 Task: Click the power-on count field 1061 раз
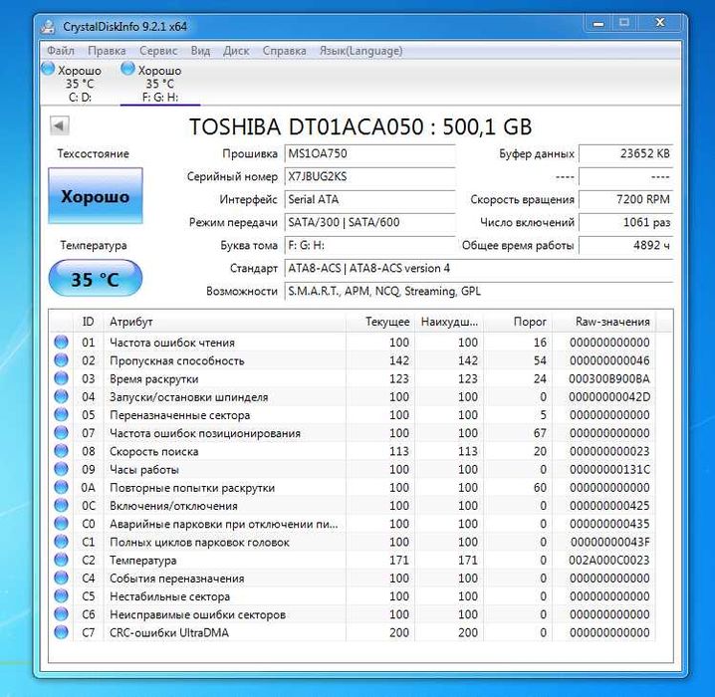click(x=626, y=222)
